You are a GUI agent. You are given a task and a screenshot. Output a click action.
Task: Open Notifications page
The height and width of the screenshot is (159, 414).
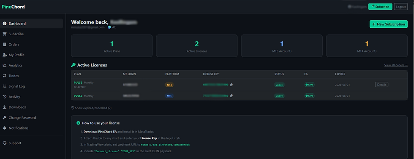coord(31,128)
